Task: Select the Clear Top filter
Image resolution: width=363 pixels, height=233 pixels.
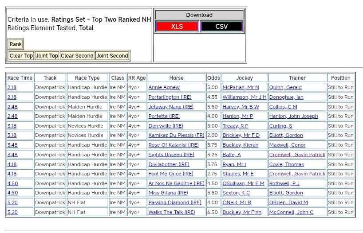Action: point(21,56)
